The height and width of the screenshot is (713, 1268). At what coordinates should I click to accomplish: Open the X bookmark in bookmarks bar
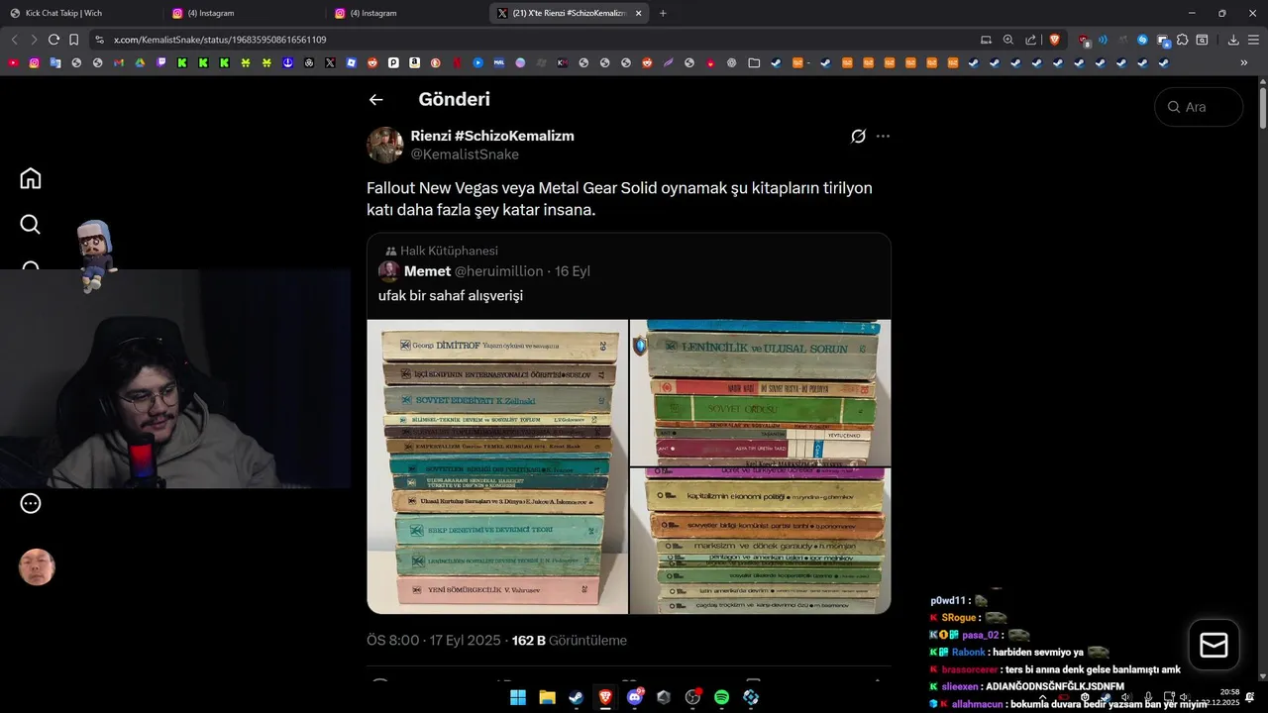coord(330,62)
